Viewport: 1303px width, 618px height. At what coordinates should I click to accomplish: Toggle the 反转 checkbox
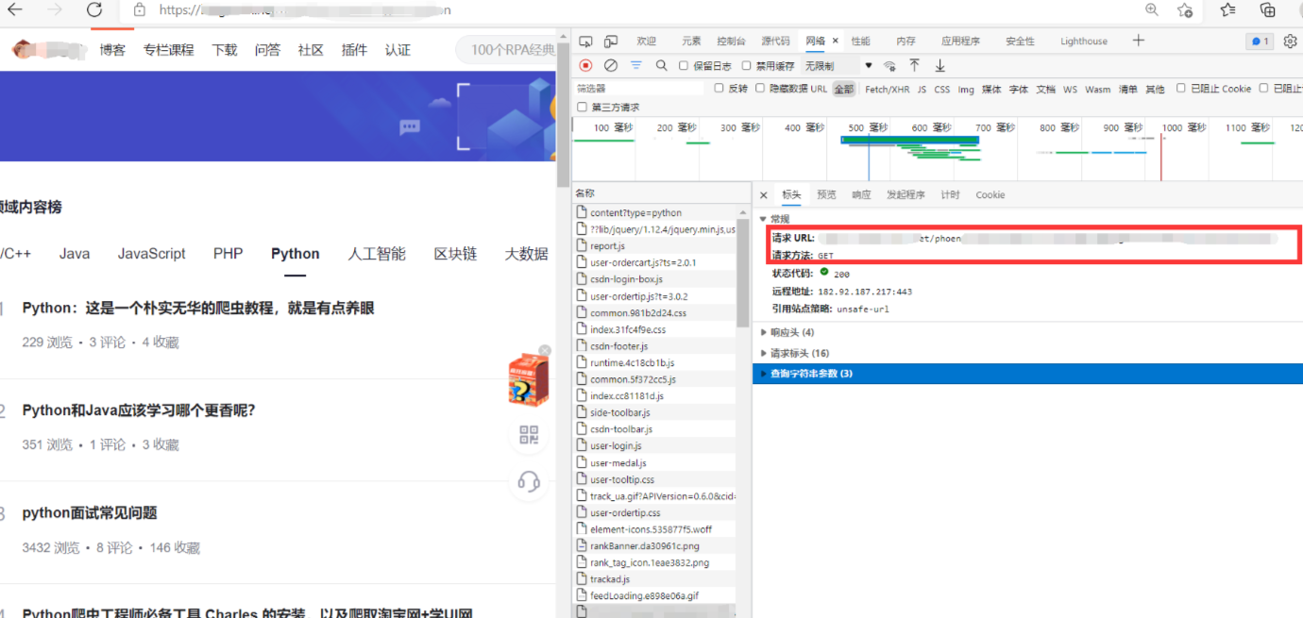[719, 89]
